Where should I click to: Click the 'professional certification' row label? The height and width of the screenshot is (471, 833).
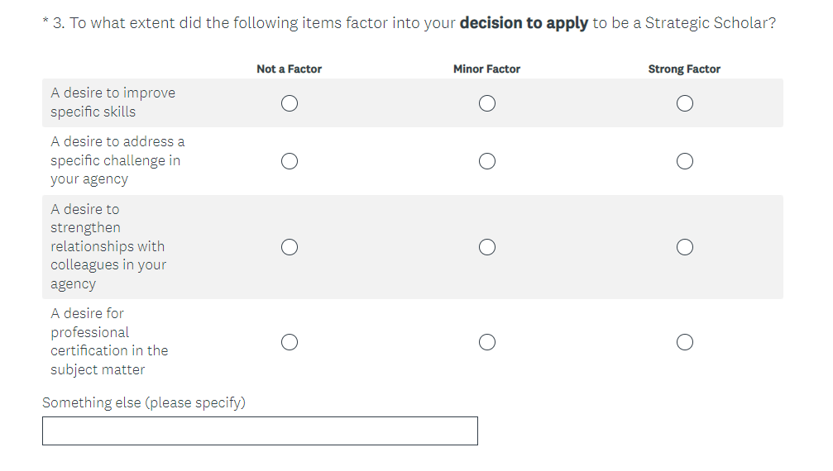(108, 341)
